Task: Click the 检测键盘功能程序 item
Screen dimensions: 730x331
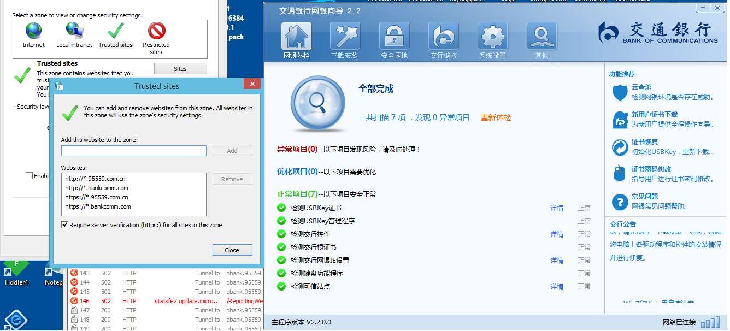Action: click(x=317, y=274)
